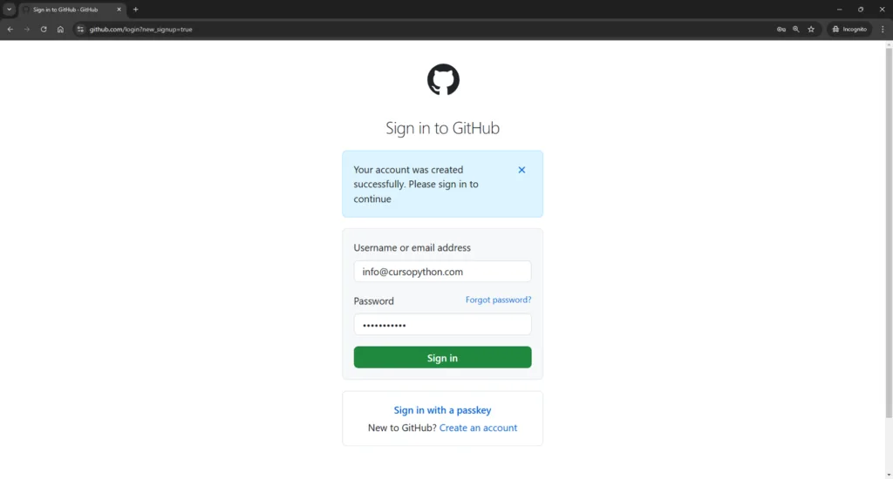Open a new browser tab
Screen dimensions: 893x479
click(135, 10)
